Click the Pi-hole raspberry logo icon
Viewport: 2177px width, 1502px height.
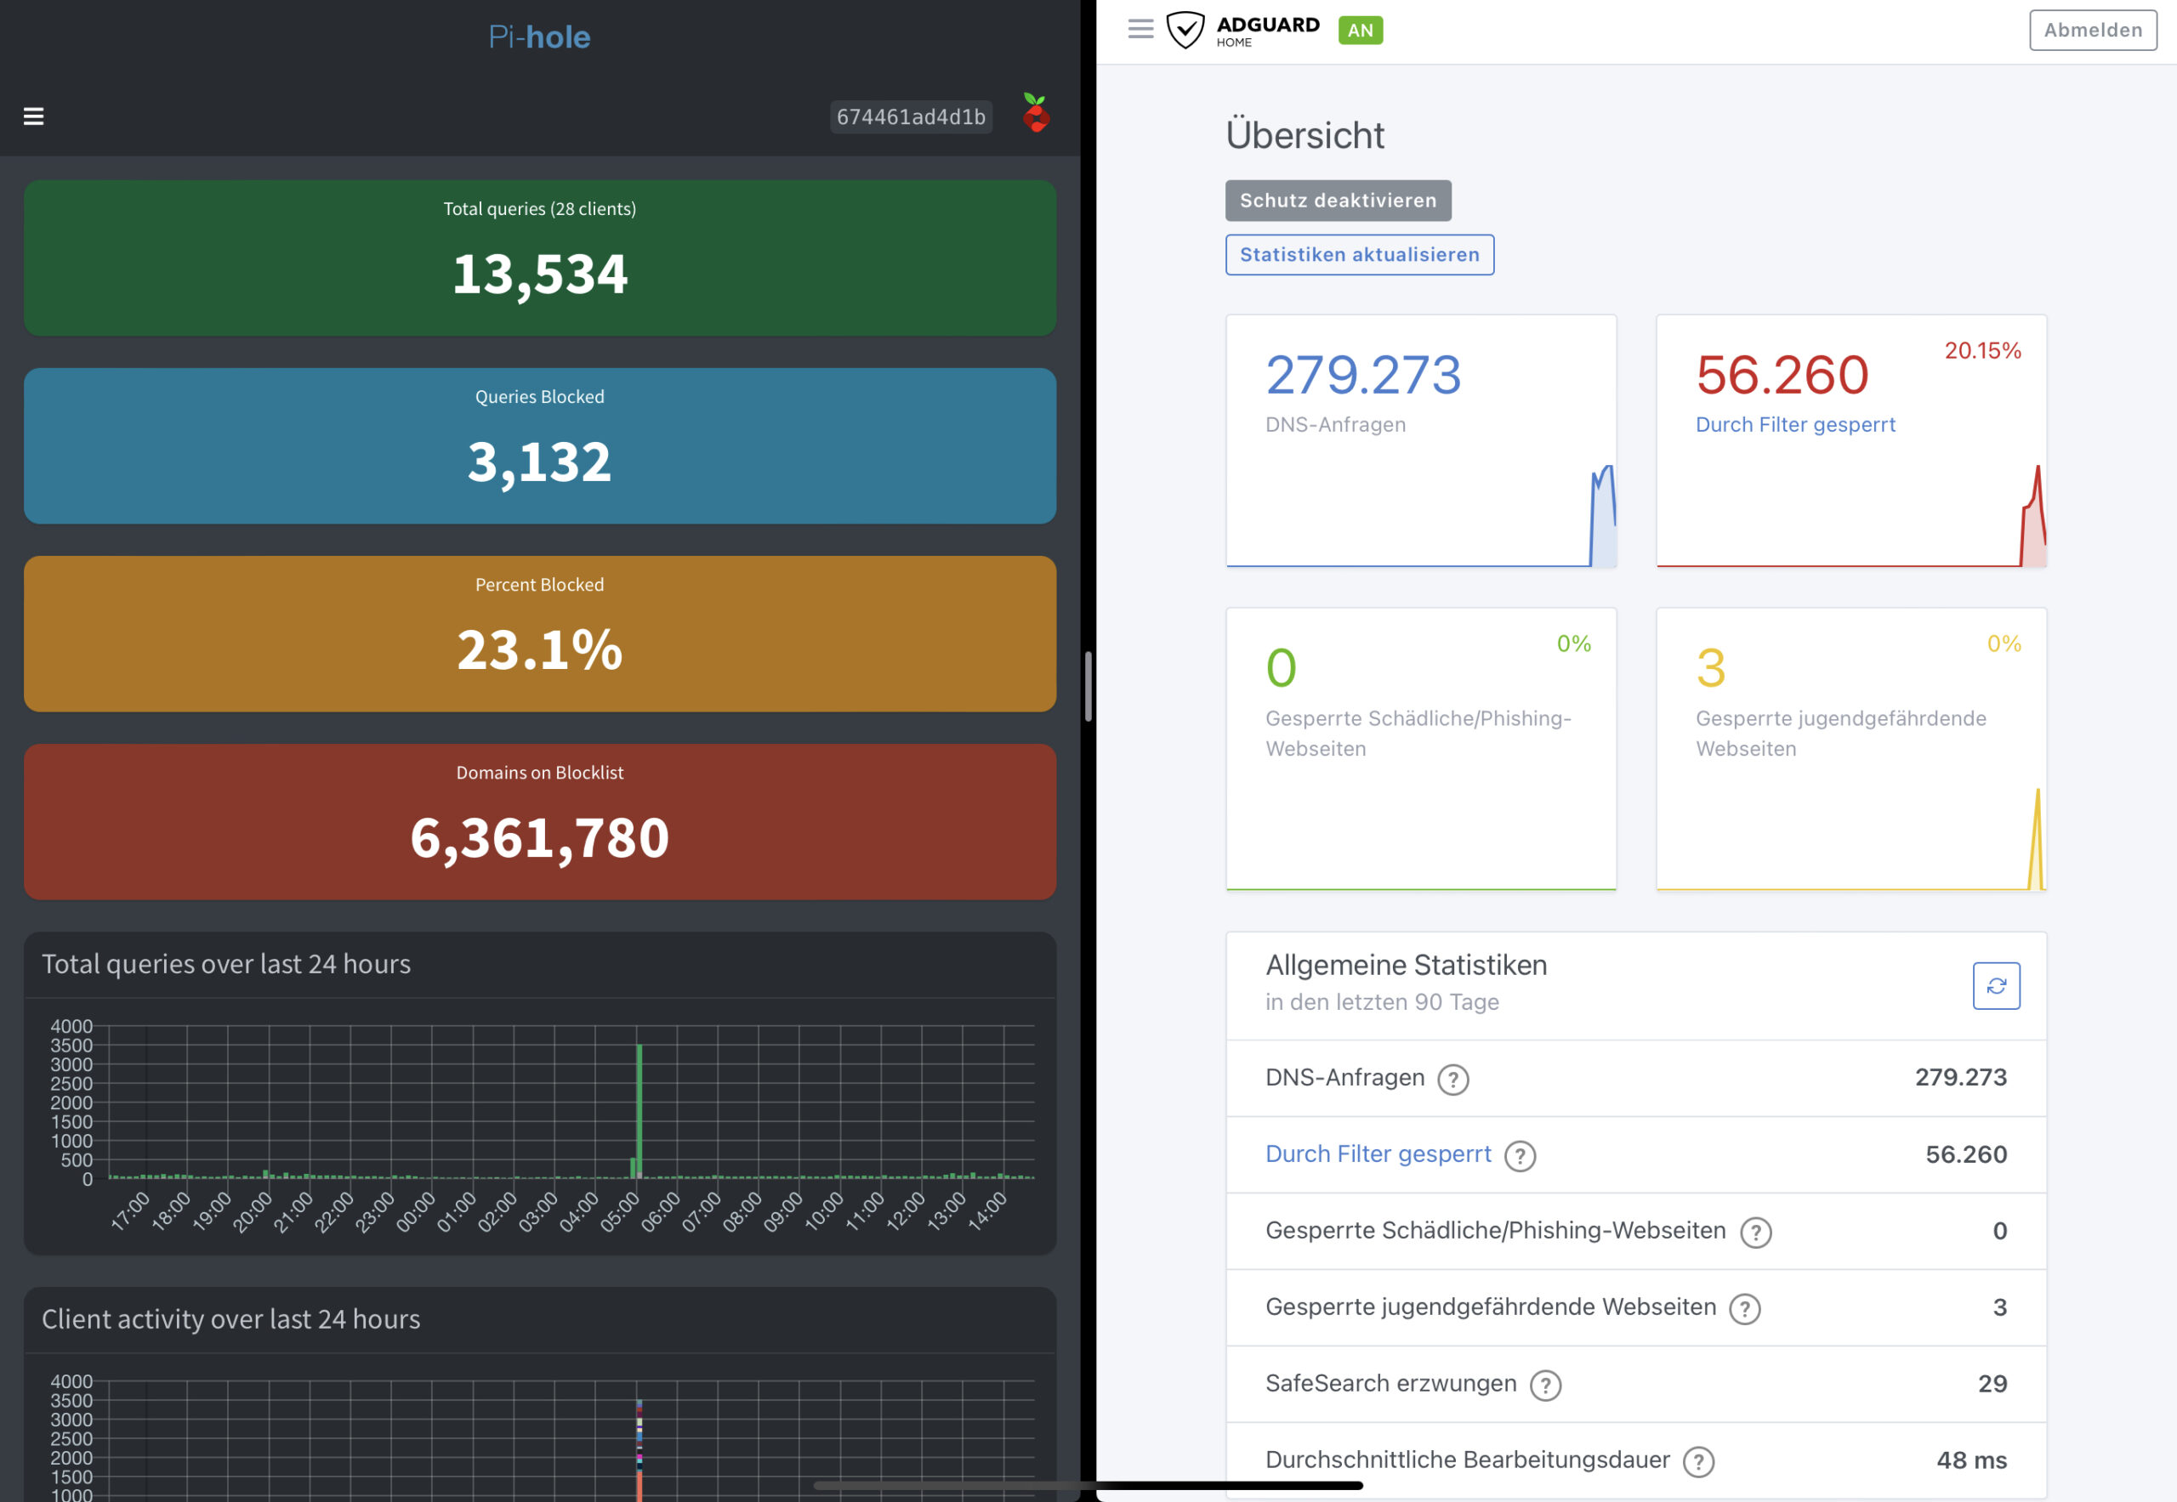coord(1036,113)
